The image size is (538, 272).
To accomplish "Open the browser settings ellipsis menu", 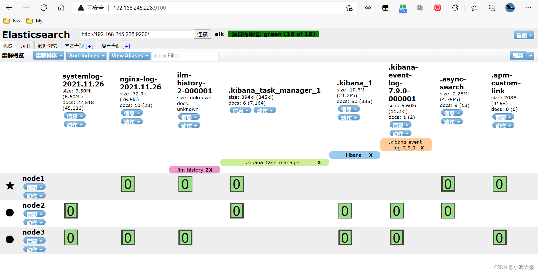I will 528,8.
